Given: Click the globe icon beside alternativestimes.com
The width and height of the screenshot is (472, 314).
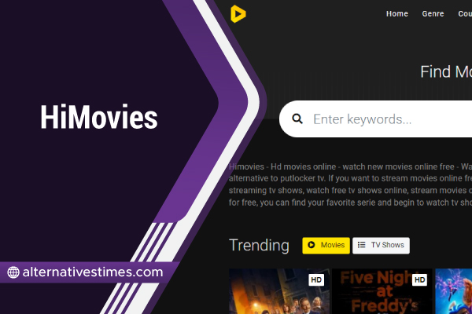Looking at the screenshot, I should pyautogui.click(x=13, y=272).
